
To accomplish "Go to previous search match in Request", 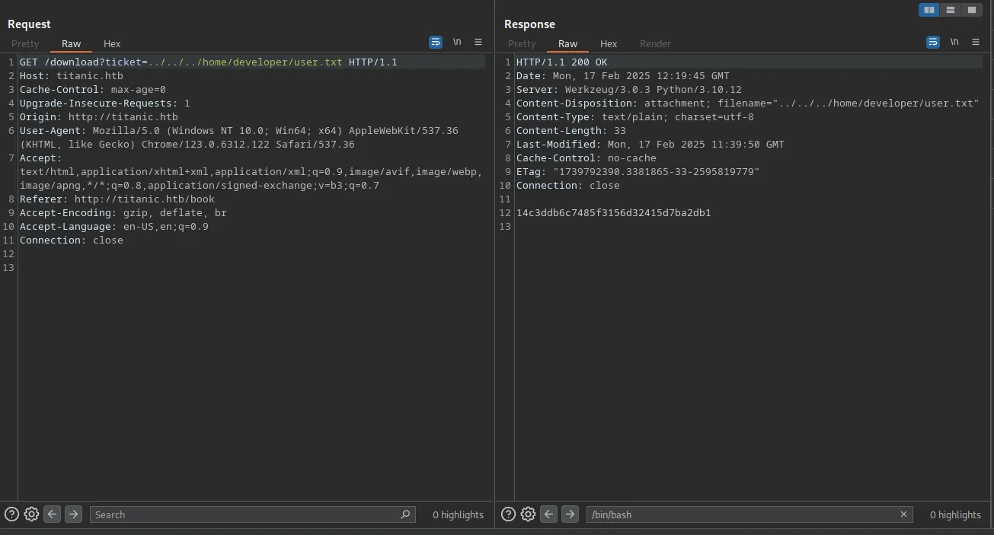I will (52, 514).
